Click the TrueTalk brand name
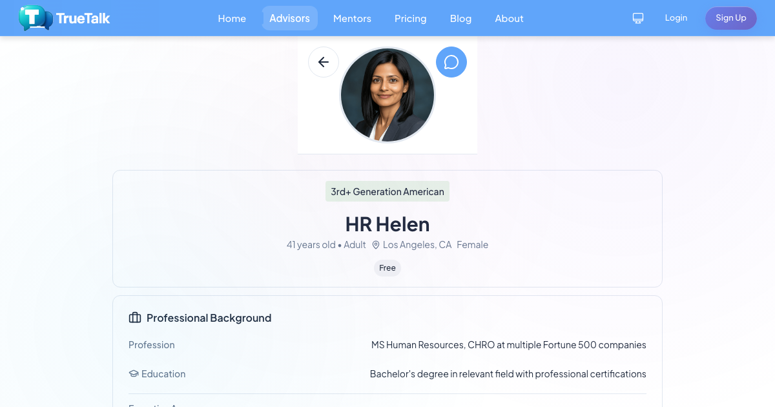 [83, 18]
